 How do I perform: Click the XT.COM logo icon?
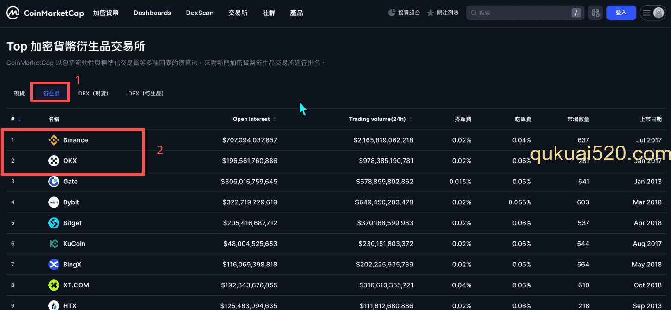(x=54, y=285)
